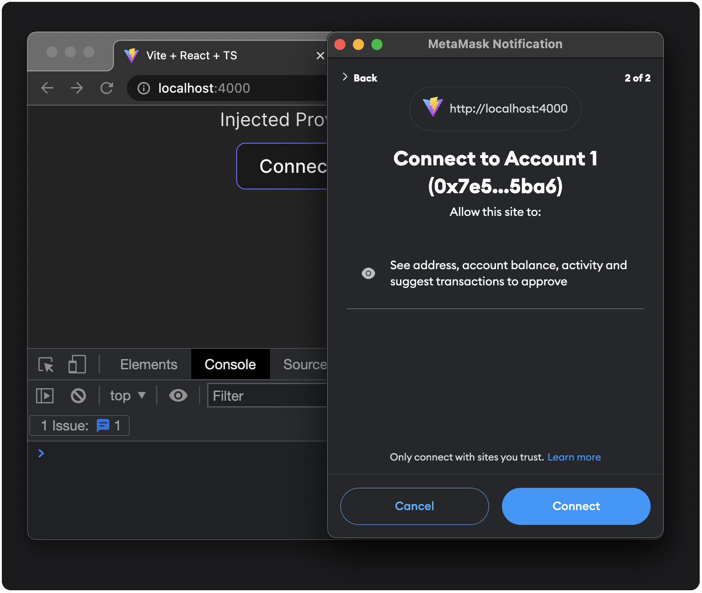This screenshot has width=702, height=593.
Task: Click the Injected Provider page heading
Action: click(274, 120)
